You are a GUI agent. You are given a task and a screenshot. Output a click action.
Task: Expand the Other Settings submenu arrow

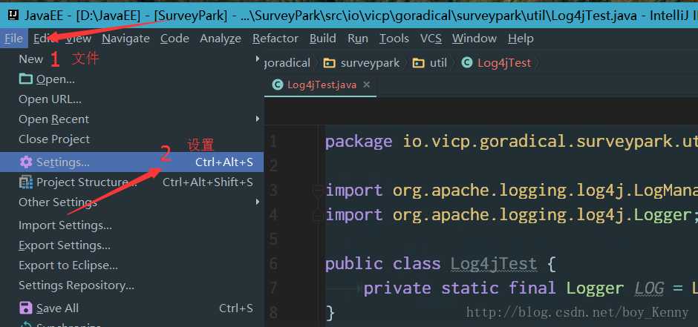pyautogui.click(x=258, y=202)
